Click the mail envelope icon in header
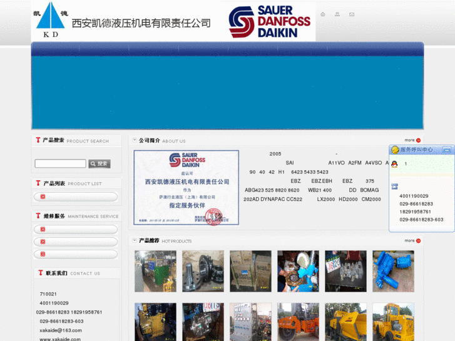Image resolution: width=455 pixels, height=341 pixels. tap(352, 14)
